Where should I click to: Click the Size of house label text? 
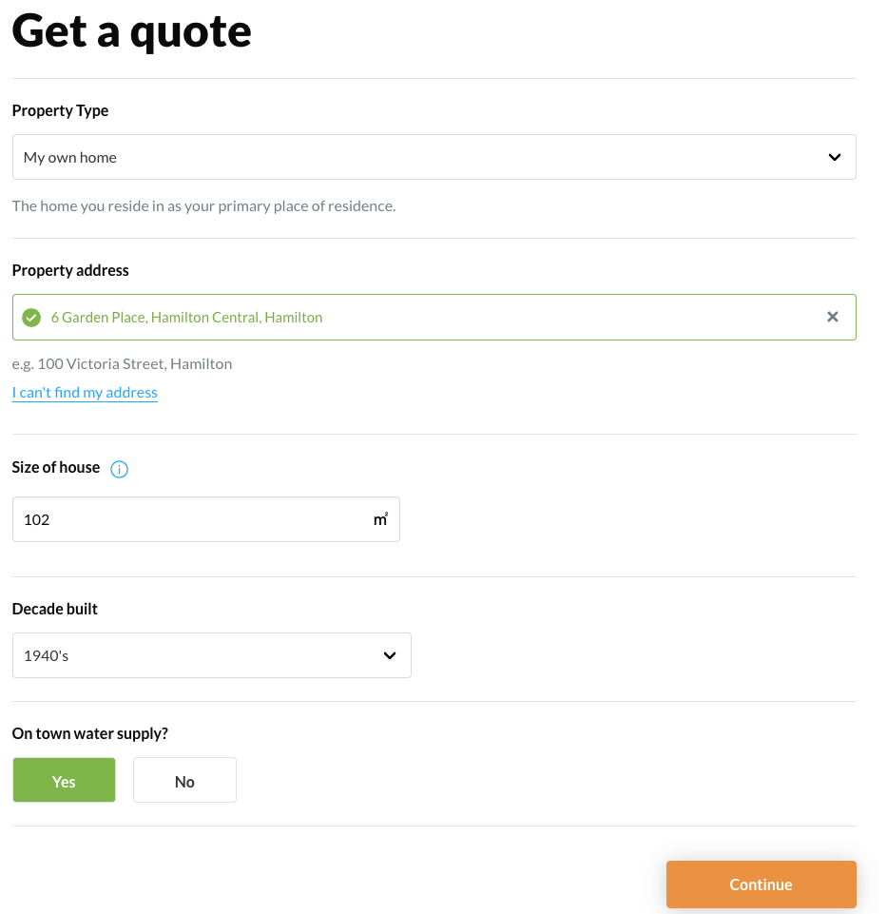[x=55, y=467]
